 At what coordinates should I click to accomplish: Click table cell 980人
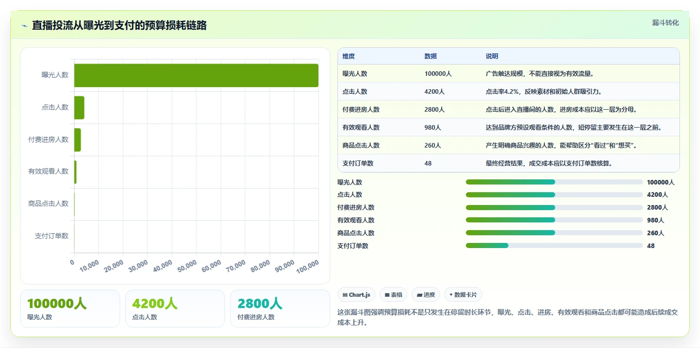(x=433, y=128)
